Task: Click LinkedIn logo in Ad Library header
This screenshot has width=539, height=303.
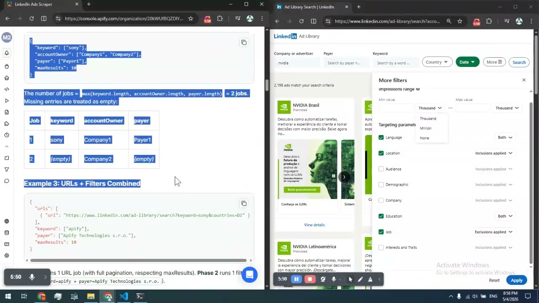Action: tap(286, 36)
